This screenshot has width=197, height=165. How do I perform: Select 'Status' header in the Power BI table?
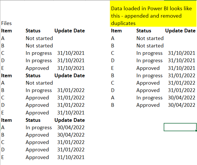tap(144, 31)
